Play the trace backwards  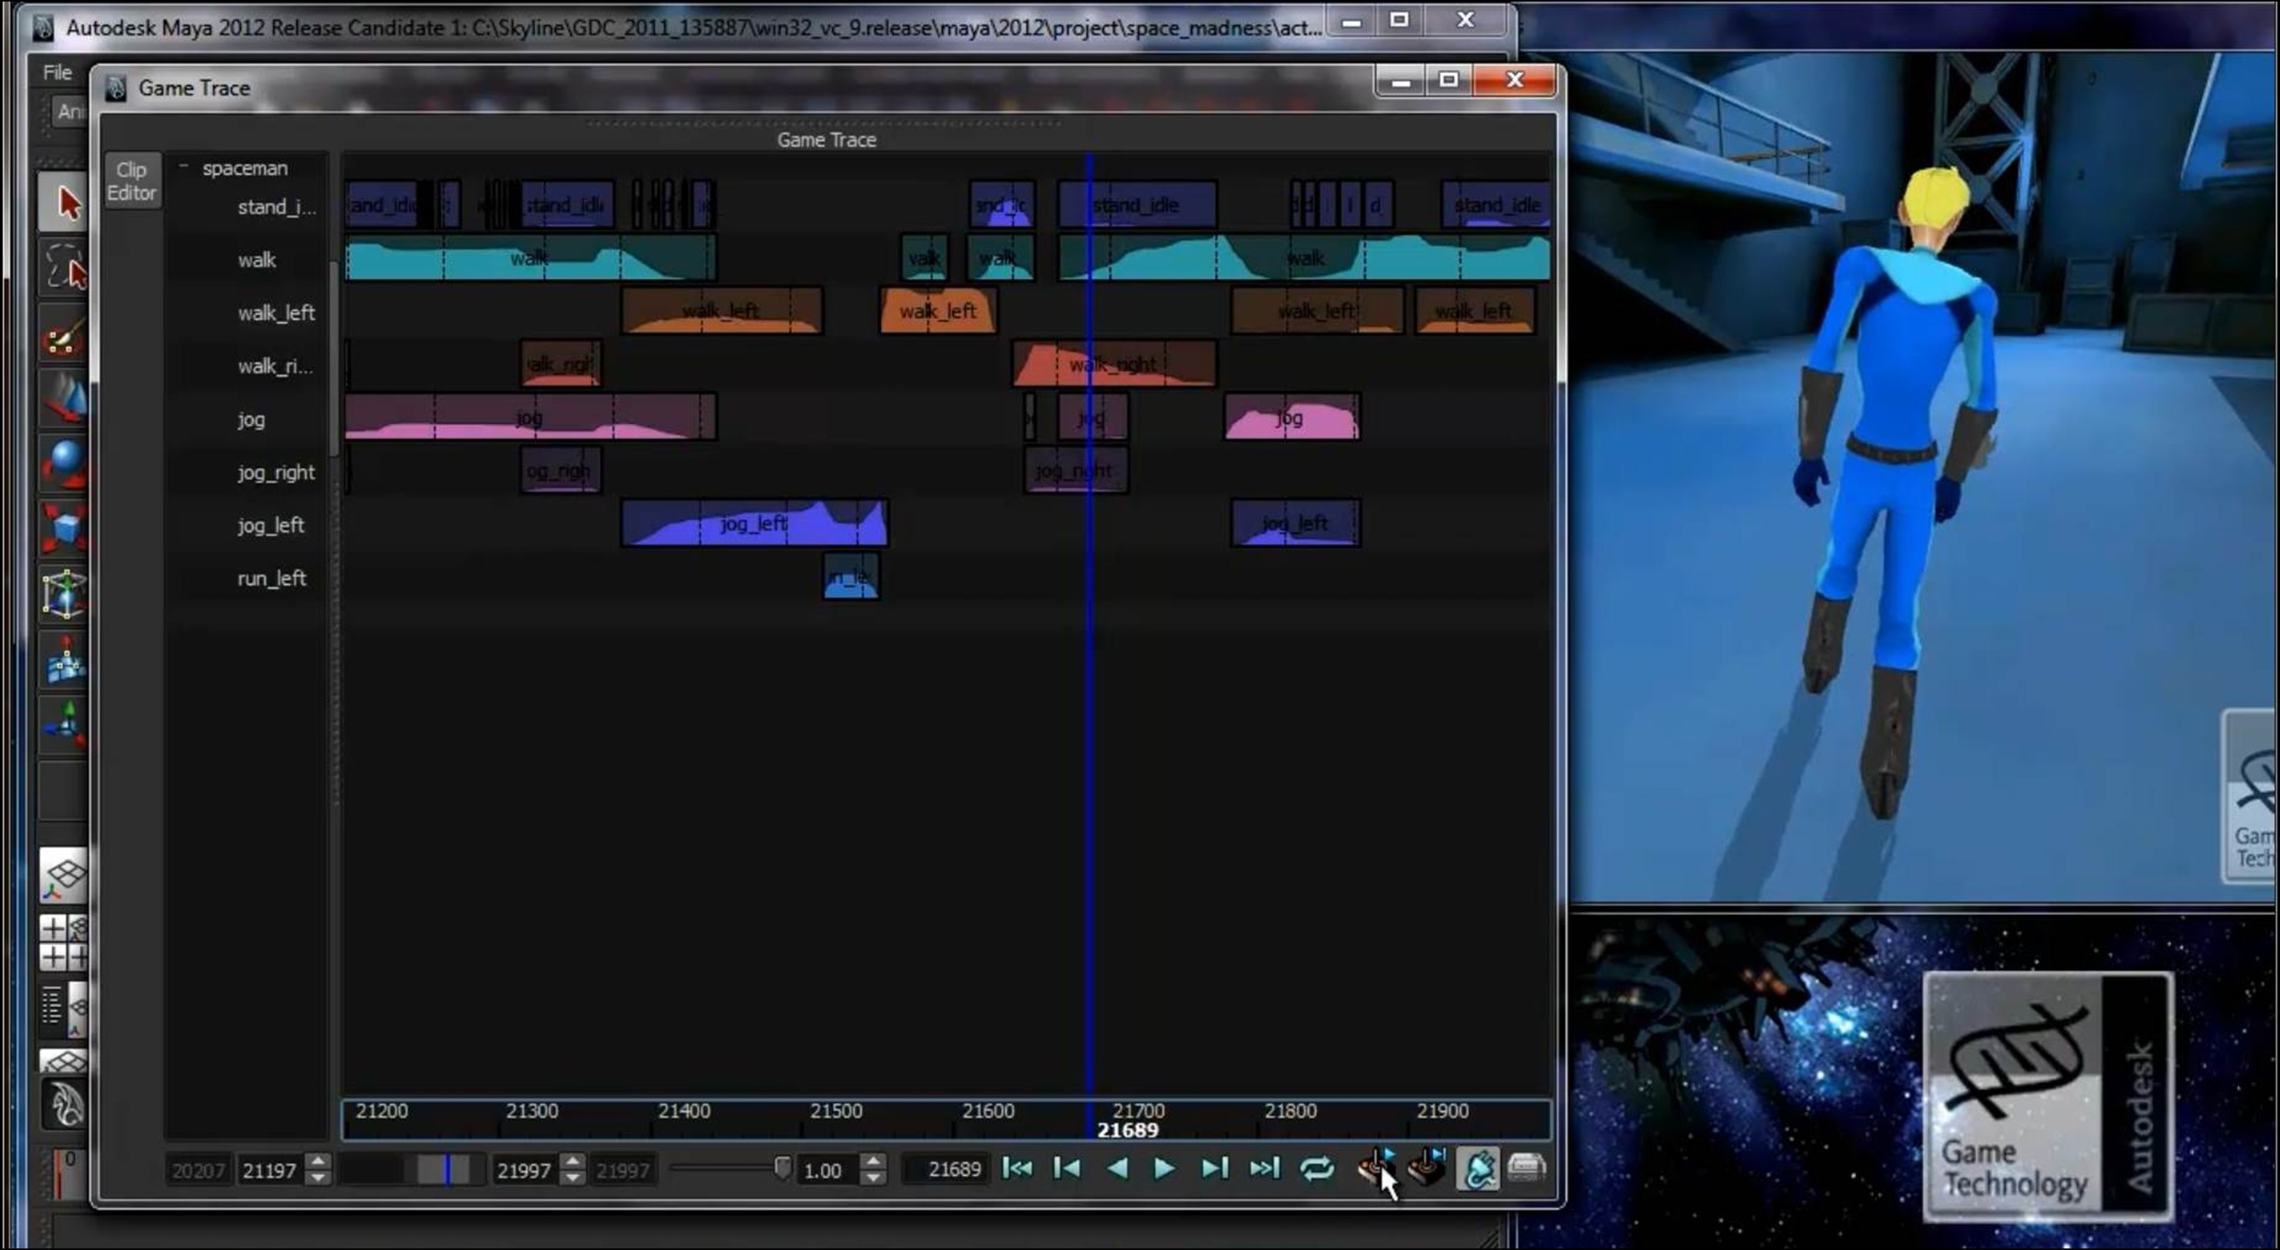(x=1117, y=1168)
